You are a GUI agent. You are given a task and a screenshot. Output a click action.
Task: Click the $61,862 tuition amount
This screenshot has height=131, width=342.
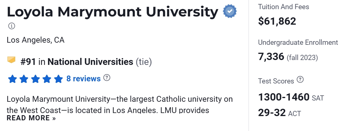coord(277,21)
